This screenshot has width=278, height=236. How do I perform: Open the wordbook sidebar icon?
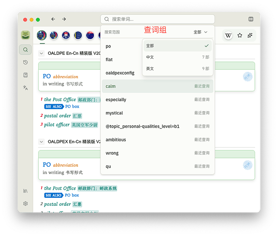[25, 75]
